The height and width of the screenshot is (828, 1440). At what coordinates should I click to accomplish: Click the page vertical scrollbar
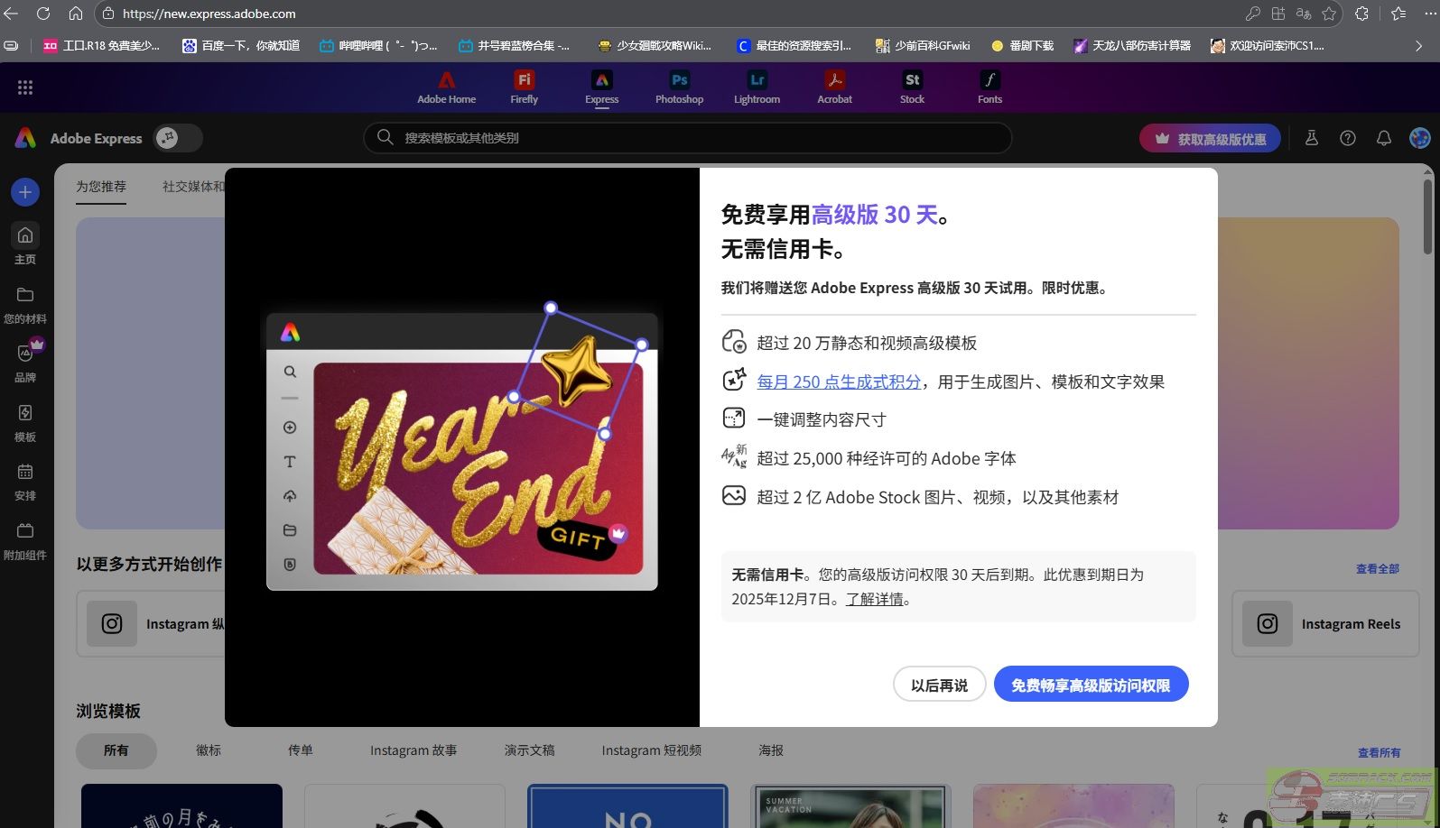point(1428,216)
